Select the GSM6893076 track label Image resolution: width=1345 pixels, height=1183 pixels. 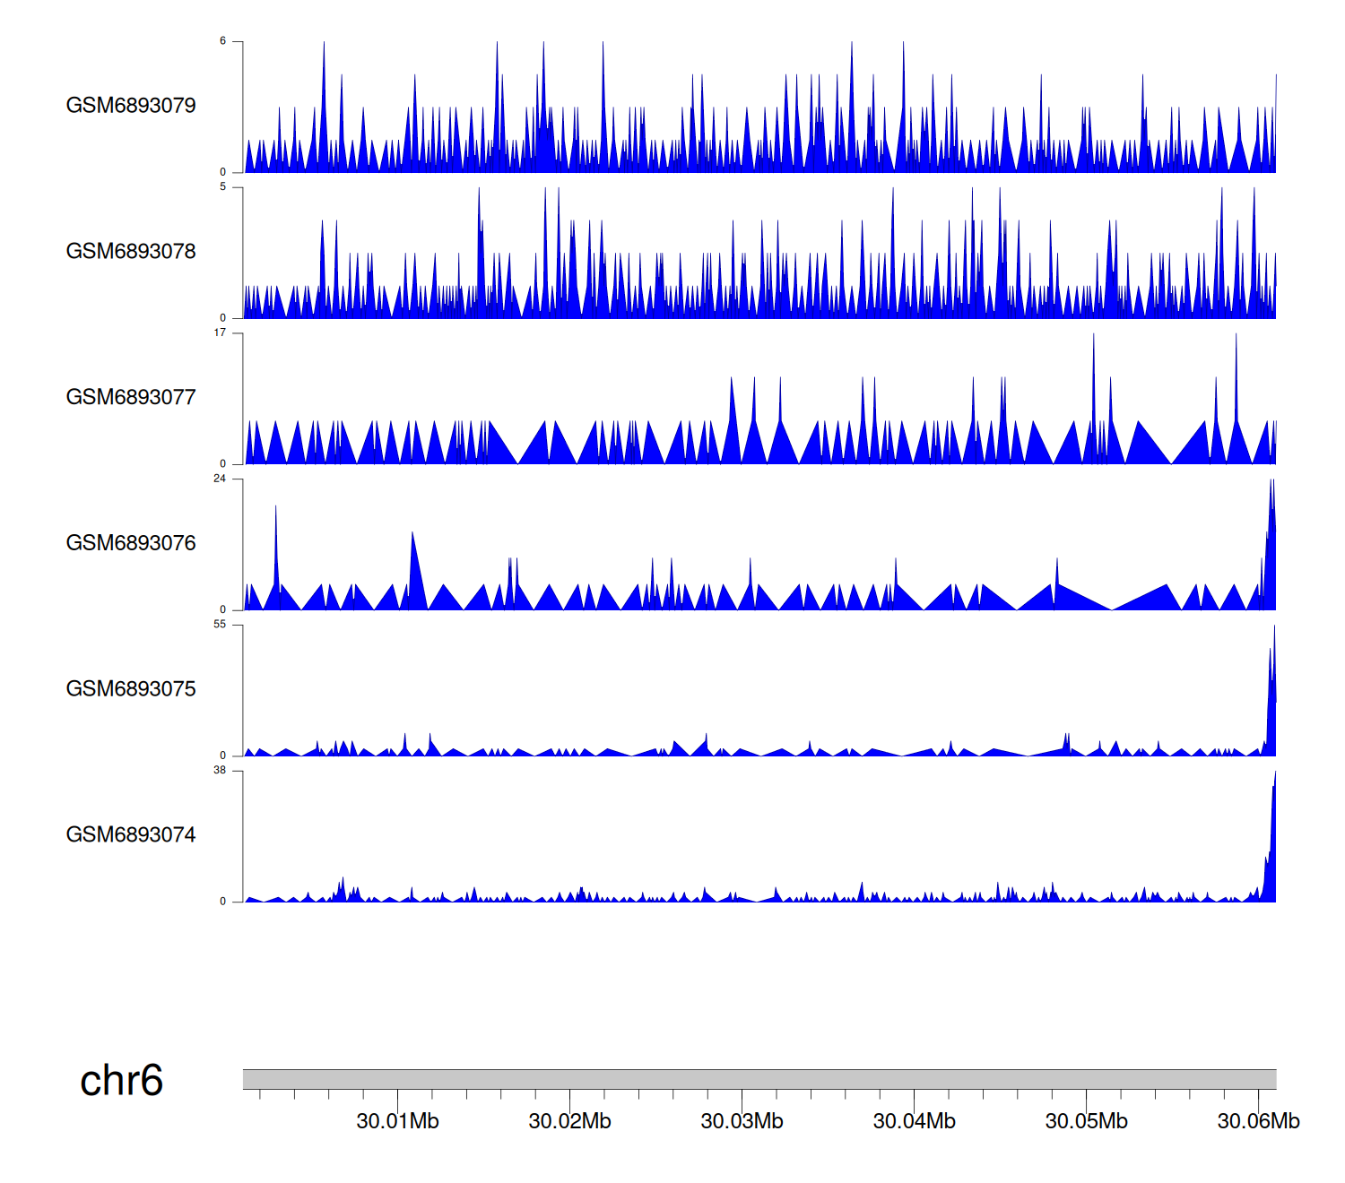pyautogui.click(x=131, y=543)
